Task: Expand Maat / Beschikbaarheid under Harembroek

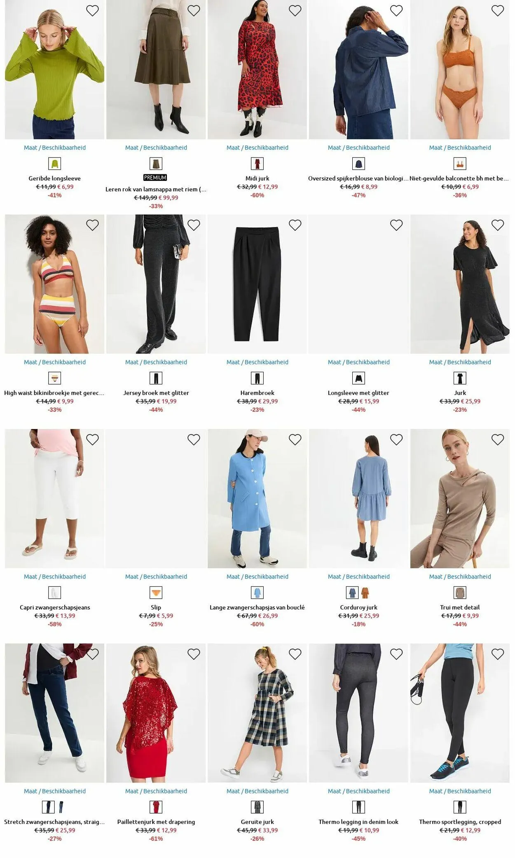Action: coord(257,362)
